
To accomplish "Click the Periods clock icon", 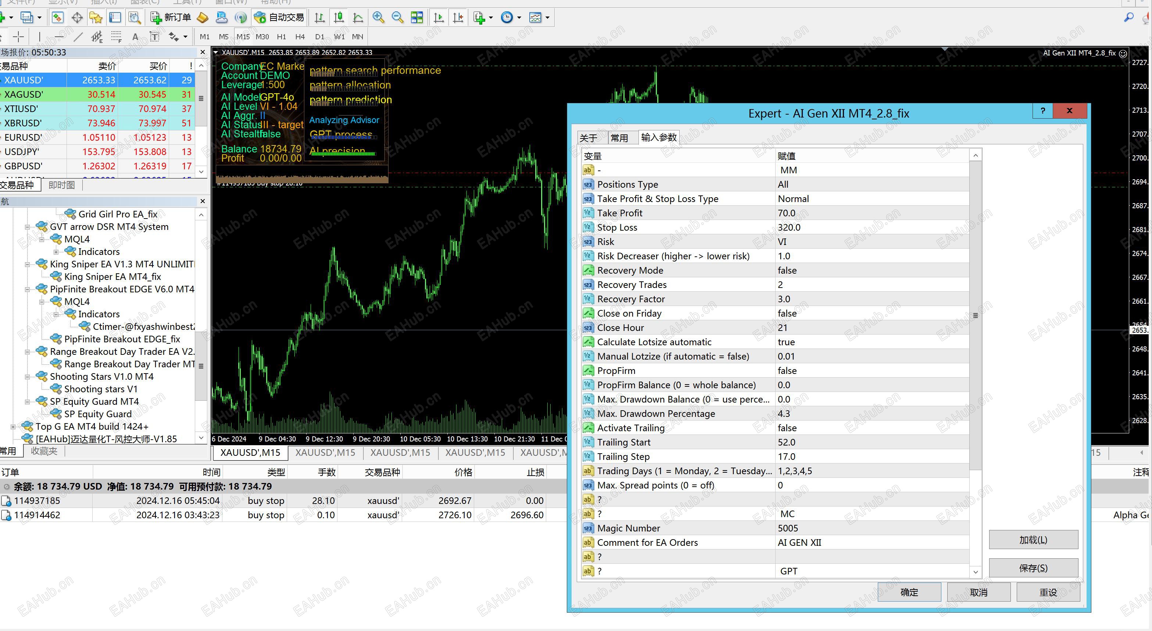I will (x=507, y=17).
